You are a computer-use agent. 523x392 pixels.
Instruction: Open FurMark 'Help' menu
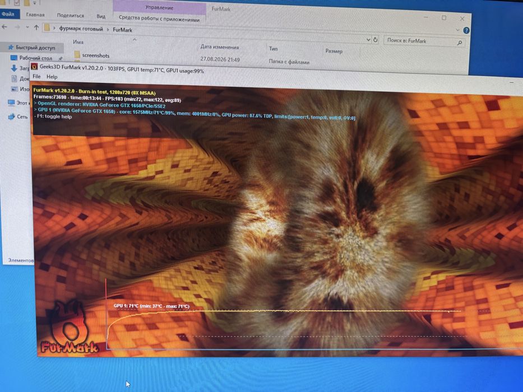52,77
